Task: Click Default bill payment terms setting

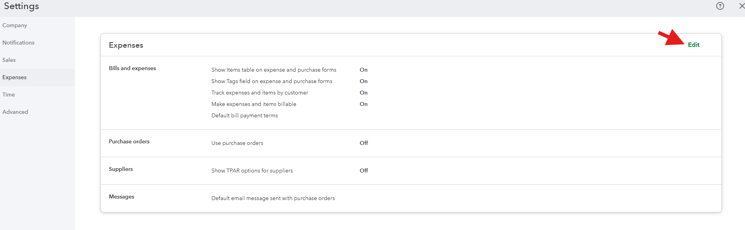Action: (x=245, y=115)
